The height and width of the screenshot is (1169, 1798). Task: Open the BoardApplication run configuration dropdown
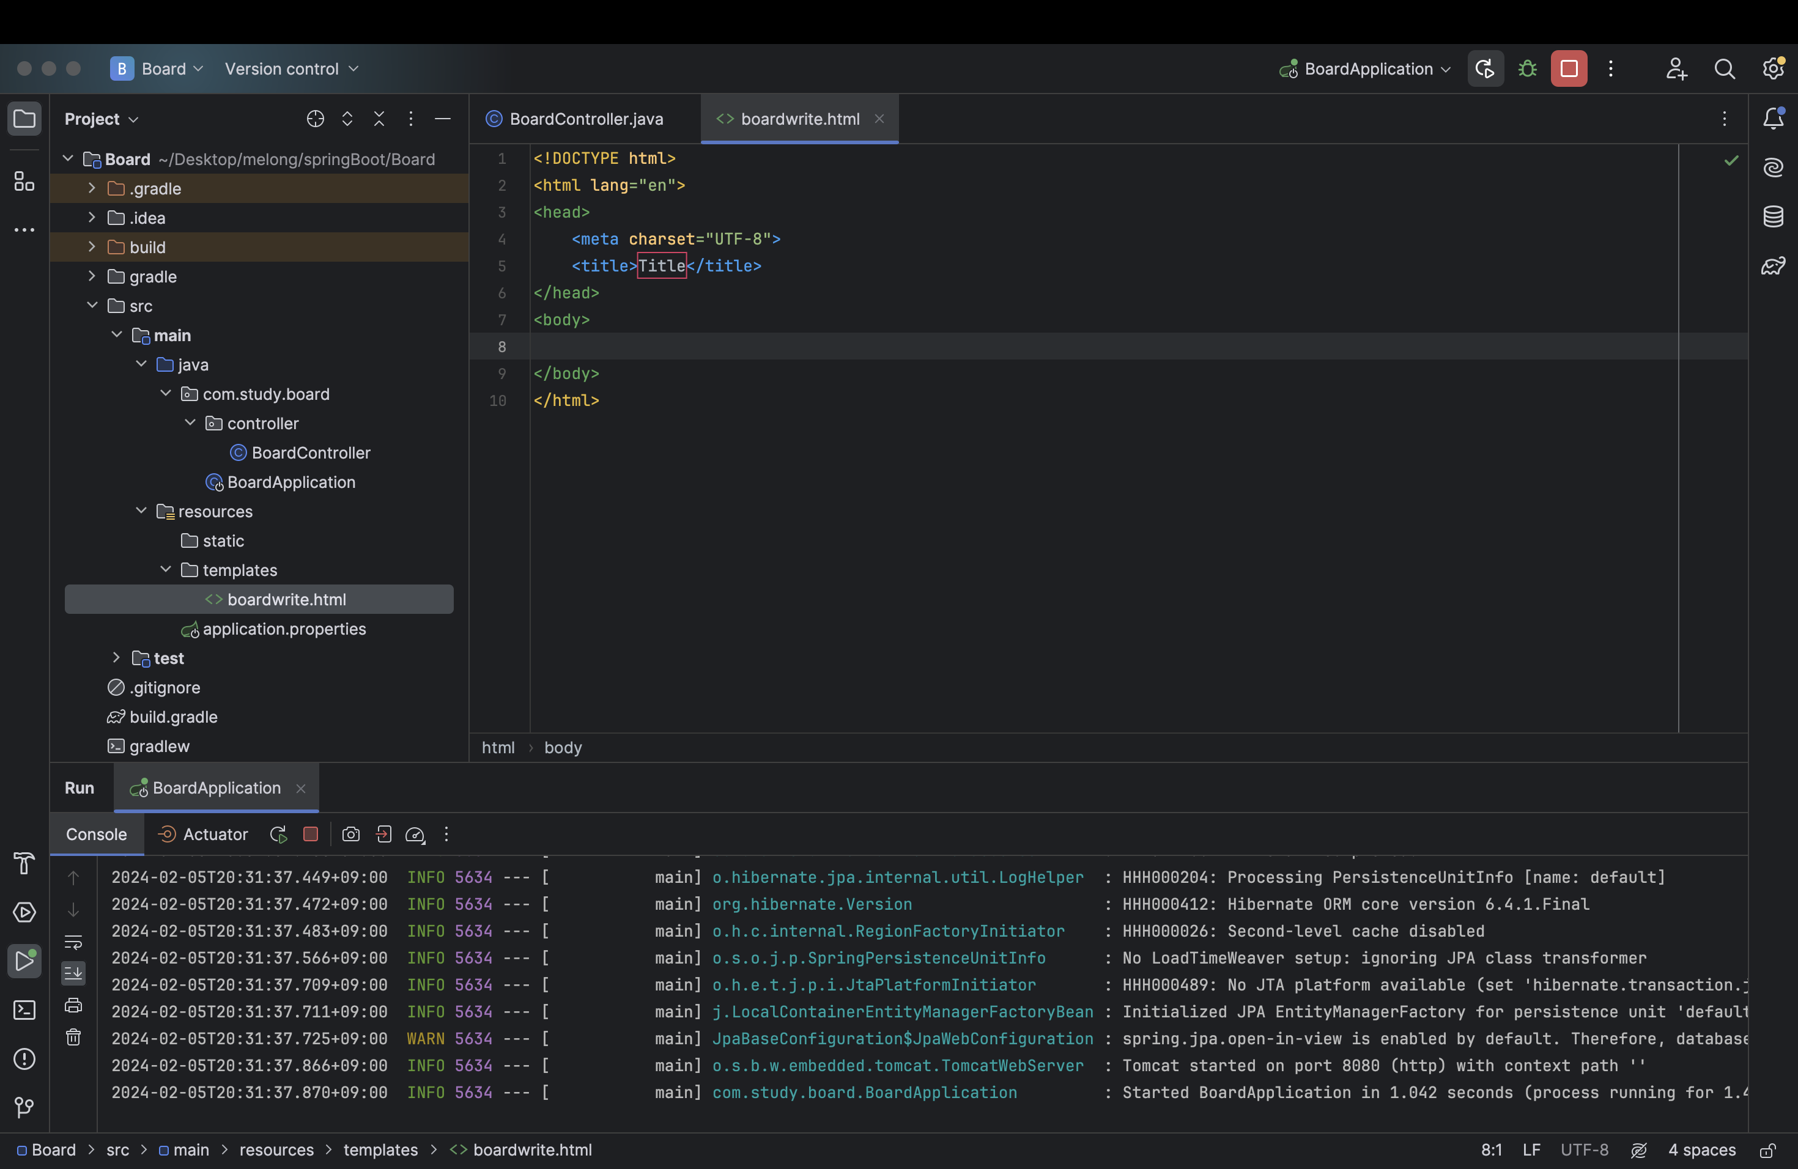tap(1367, 68)
